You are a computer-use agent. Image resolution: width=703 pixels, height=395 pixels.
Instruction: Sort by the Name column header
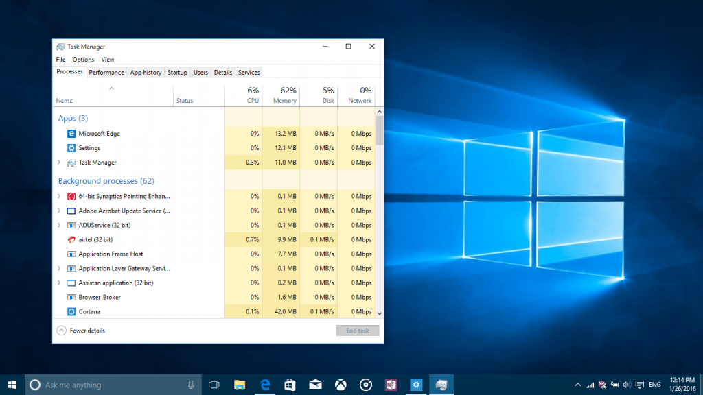(x=113, y=95)
